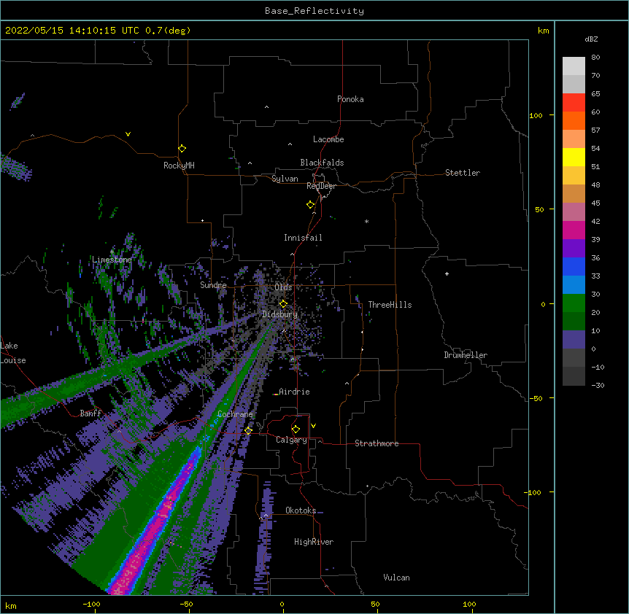This screenshot has width=629, height=614.
Task: Click the Sylvan town label
Action: coord(285,179)
